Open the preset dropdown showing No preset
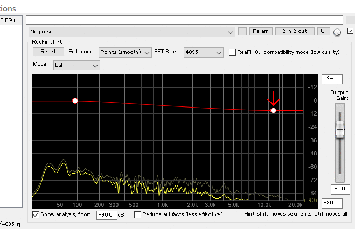This screenshot has width=355, height=229. 132,32
